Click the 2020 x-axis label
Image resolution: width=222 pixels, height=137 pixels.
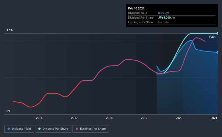tap(179, 118)
